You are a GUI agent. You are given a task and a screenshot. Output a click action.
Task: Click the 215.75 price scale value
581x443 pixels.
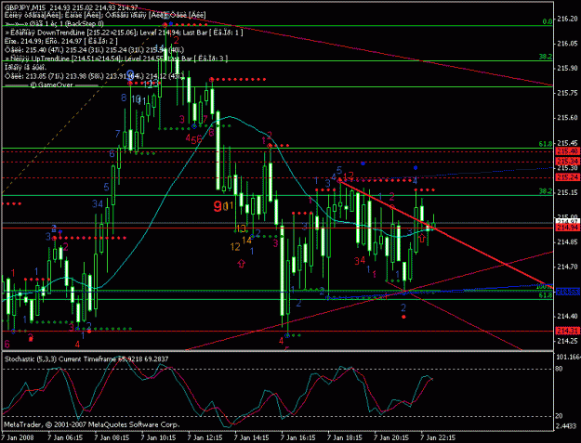tap(567, 93)
